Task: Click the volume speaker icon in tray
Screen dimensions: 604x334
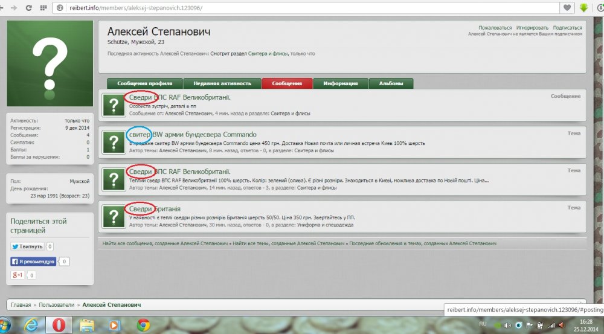Action: coord(508,326)
